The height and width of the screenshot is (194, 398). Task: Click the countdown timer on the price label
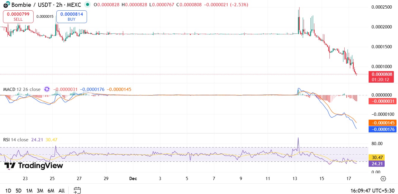coord(381,79)
